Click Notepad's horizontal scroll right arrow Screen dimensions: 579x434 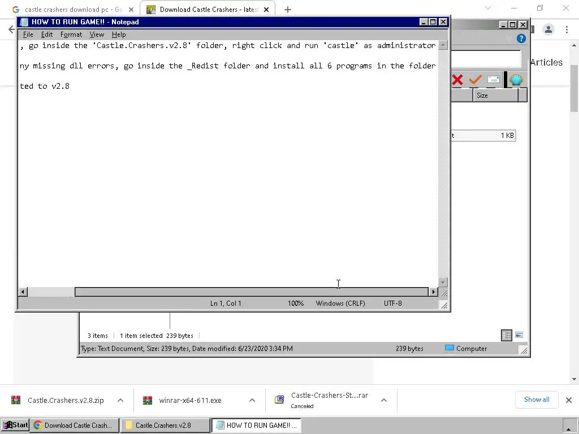click(x=433, y=292)
